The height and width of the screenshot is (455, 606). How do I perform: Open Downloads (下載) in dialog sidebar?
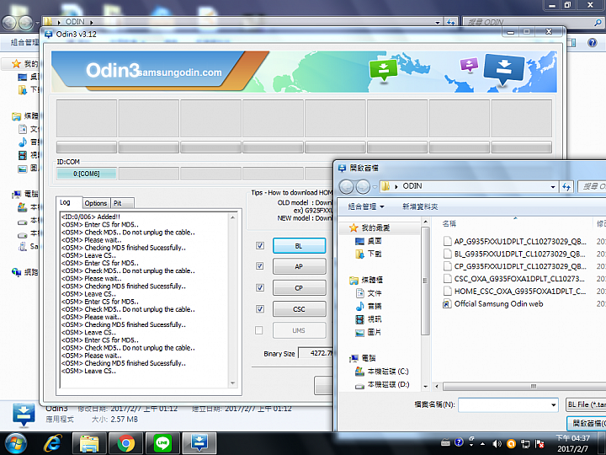pyautogui.click(x=369, y=254)
